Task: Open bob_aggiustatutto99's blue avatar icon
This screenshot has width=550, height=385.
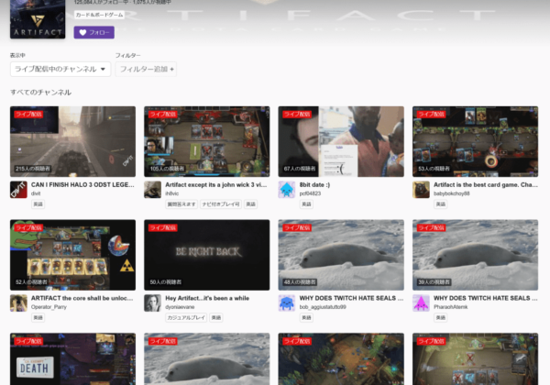Action: 287,303
